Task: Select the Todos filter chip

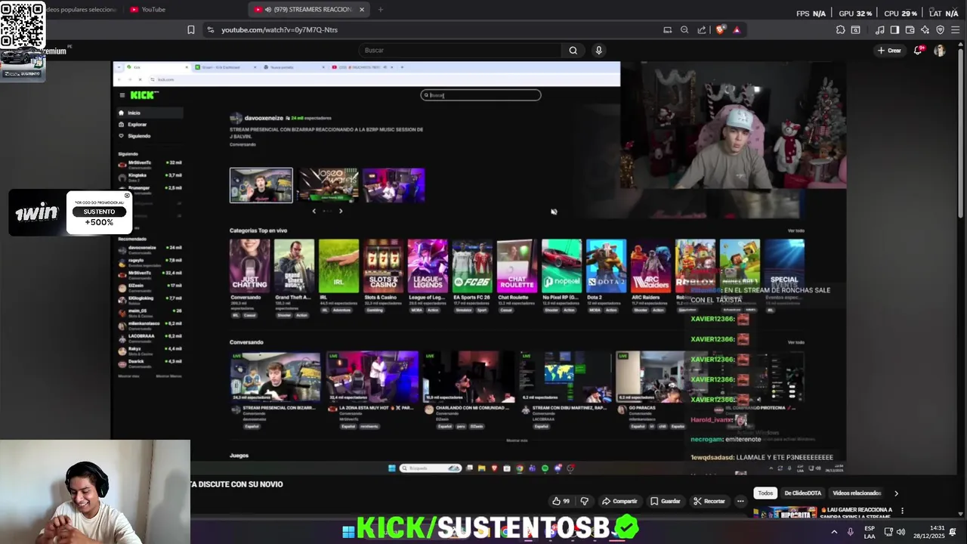Action: 765,493
